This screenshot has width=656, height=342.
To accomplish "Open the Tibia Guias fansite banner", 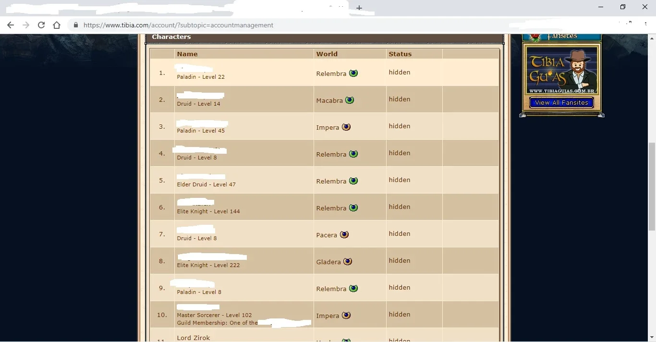I will pyautogui.click(x=561, y=70).
